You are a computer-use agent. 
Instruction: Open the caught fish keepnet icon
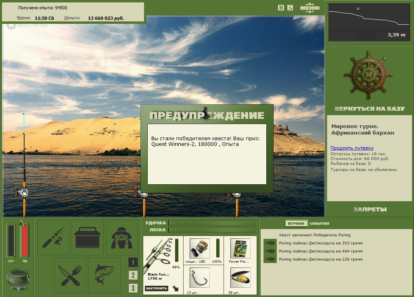coord(105,275)
